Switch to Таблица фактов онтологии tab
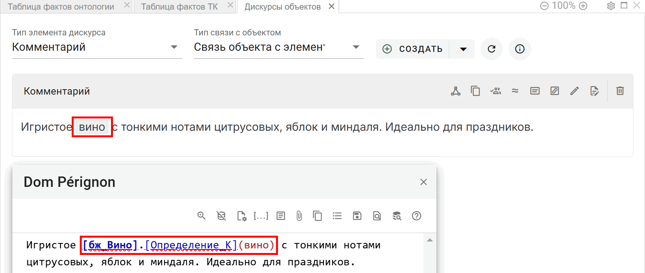This screenshot has height=273, width=645. coord(61,7)
